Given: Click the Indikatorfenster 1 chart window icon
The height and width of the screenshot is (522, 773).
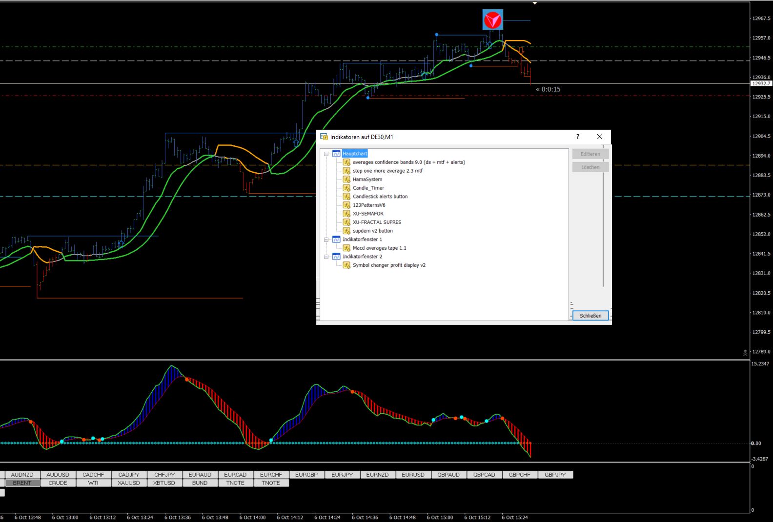Looking at the screenshot, I should click(x=336, y=240).
